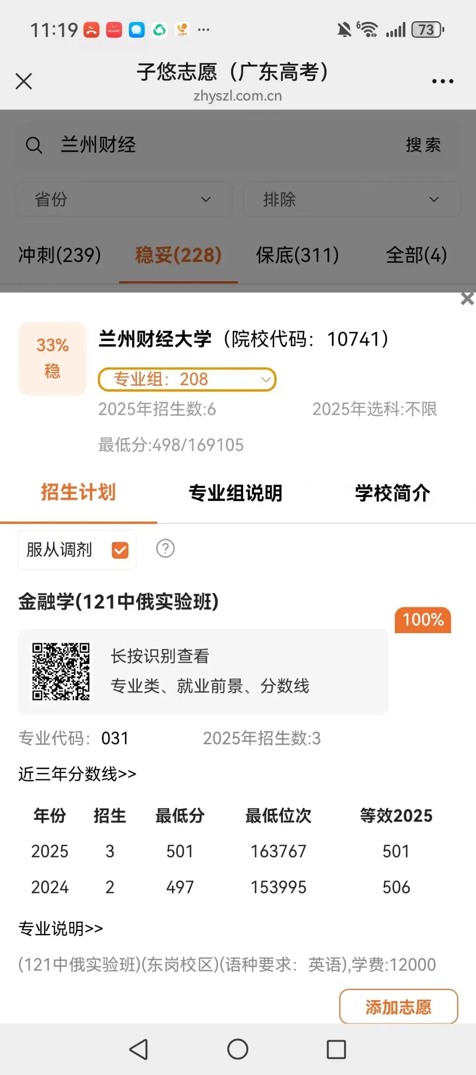Open the 专业组: 208 selector
Screen dimensions: 476x1075
pos(187,379)
